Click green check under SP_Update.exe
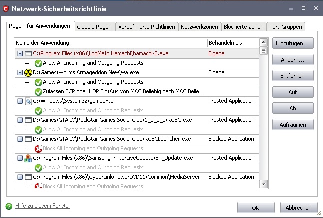This screenshot has width=323, height=218. 38,168
